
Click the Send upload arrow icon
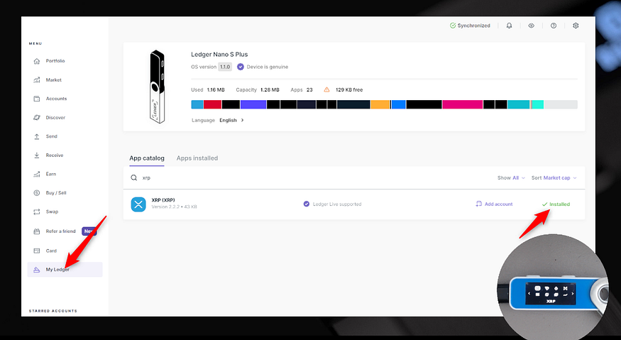[37, 136]
